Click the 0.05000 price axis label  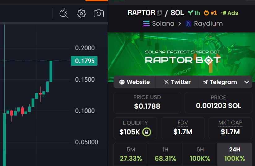pyautogui.click(x=87, y=142)
